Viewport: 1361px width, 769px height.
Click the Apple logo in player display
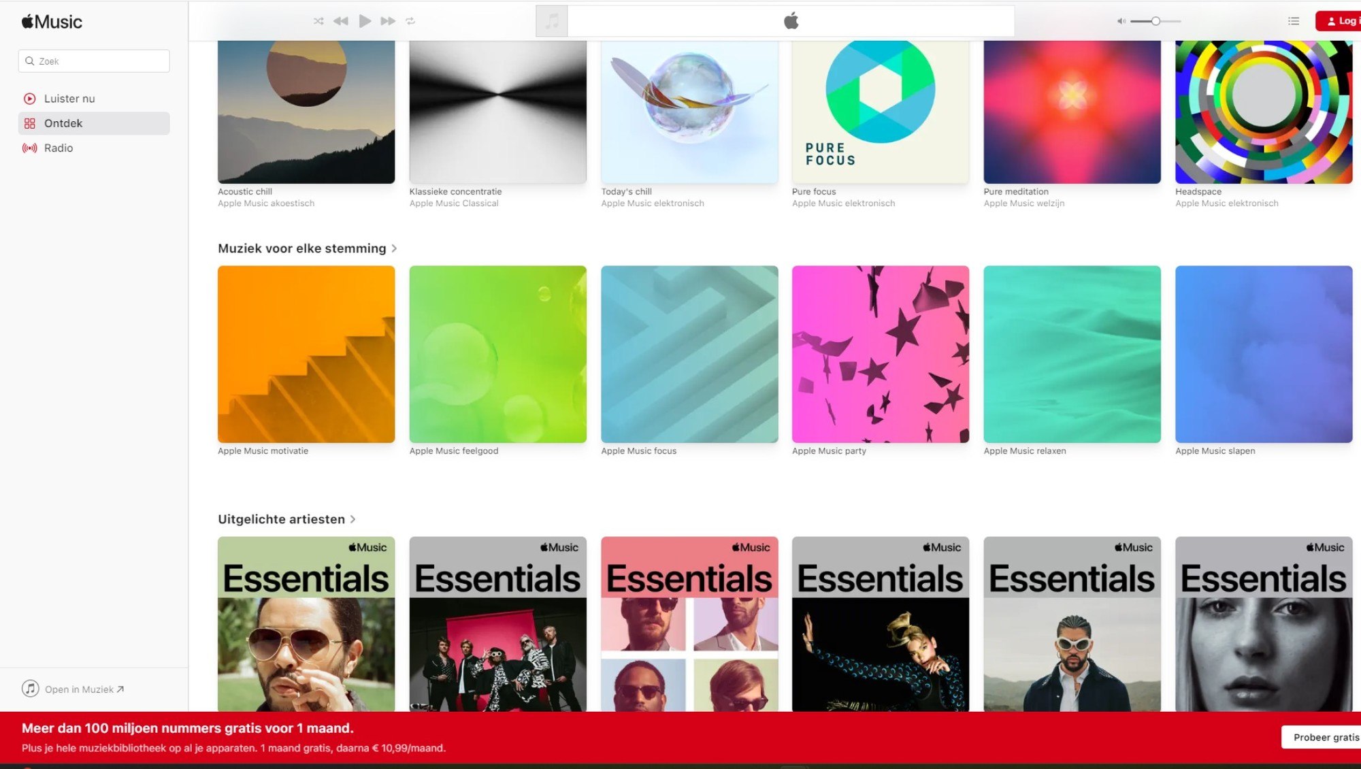(791, 21)
